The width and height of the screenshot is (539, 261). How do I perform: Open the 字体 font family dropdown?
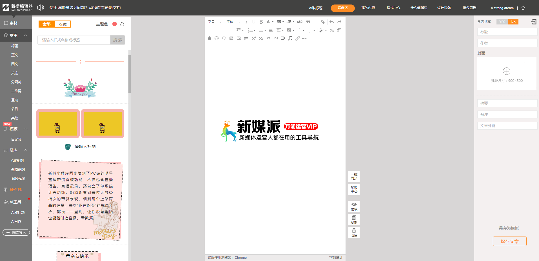(233, 22)
